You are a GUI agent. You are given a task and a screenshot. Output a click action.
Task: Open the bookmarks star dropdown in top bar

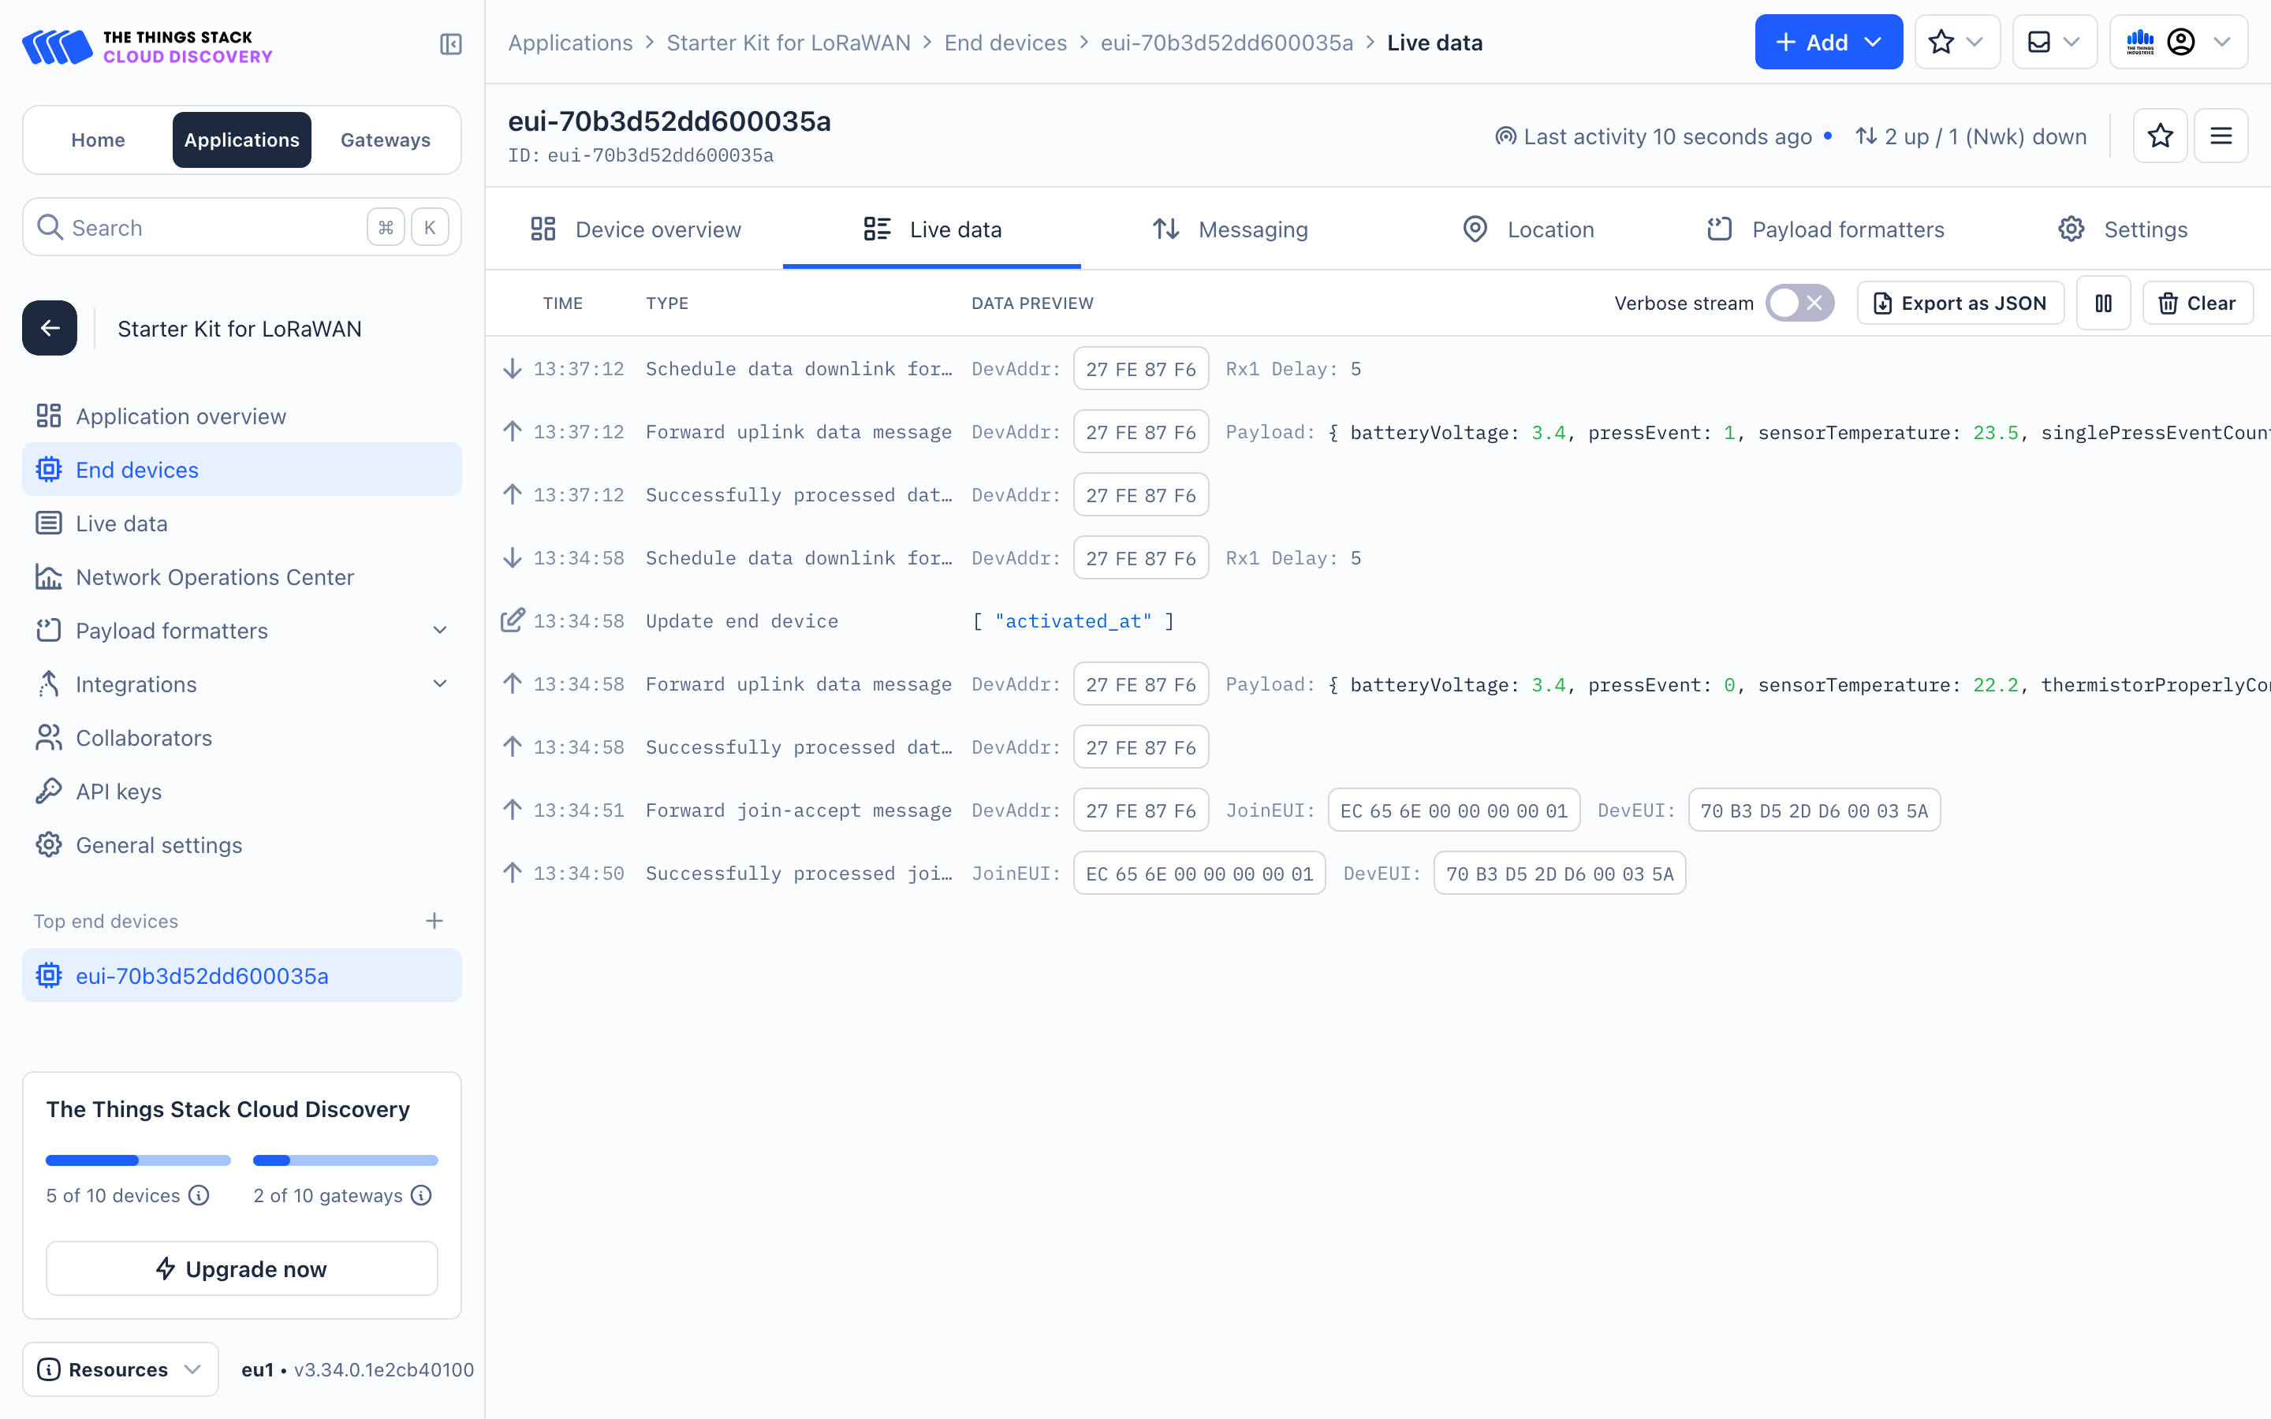click(1956, 43)
